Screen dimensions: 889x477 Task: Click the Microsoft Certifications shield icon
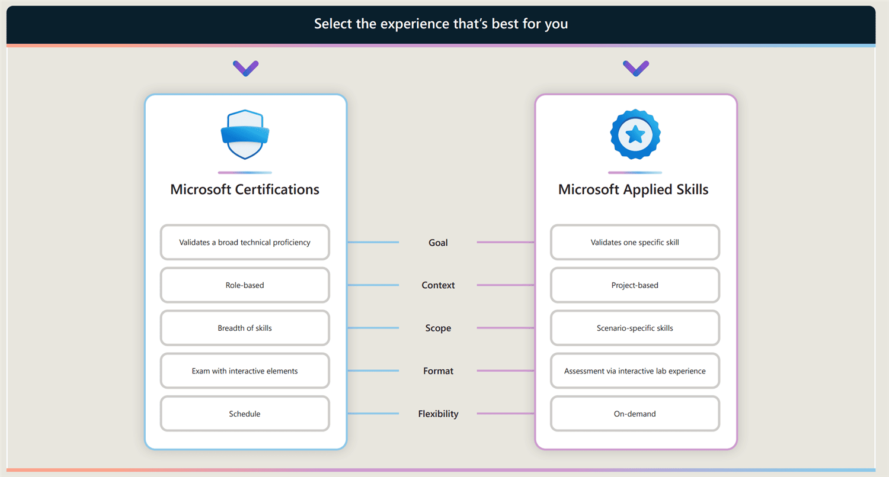point(245,134)
